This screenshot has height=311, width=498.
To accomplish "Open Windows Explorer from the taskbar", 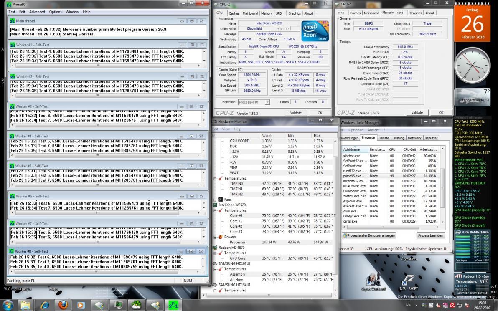I will [26, 305].
